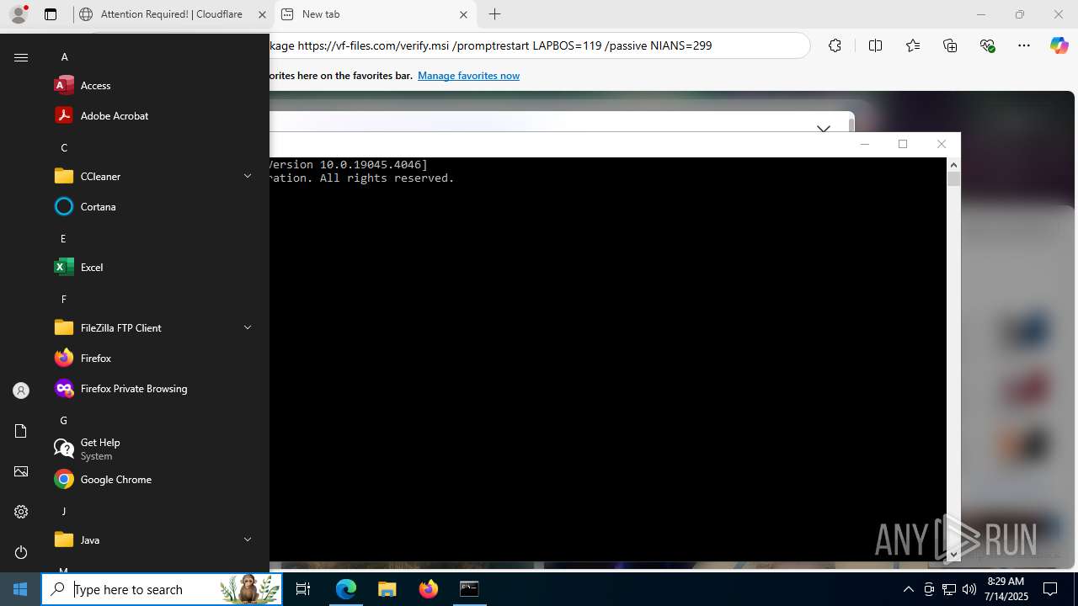Open Edge profile icon

point(19,14)
